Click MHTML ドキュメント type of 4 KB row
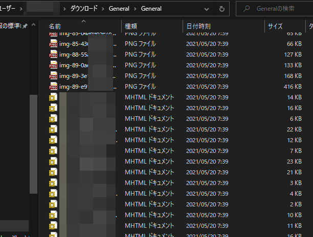The height and width of the screenshot is (237, 313). (149, 194)
